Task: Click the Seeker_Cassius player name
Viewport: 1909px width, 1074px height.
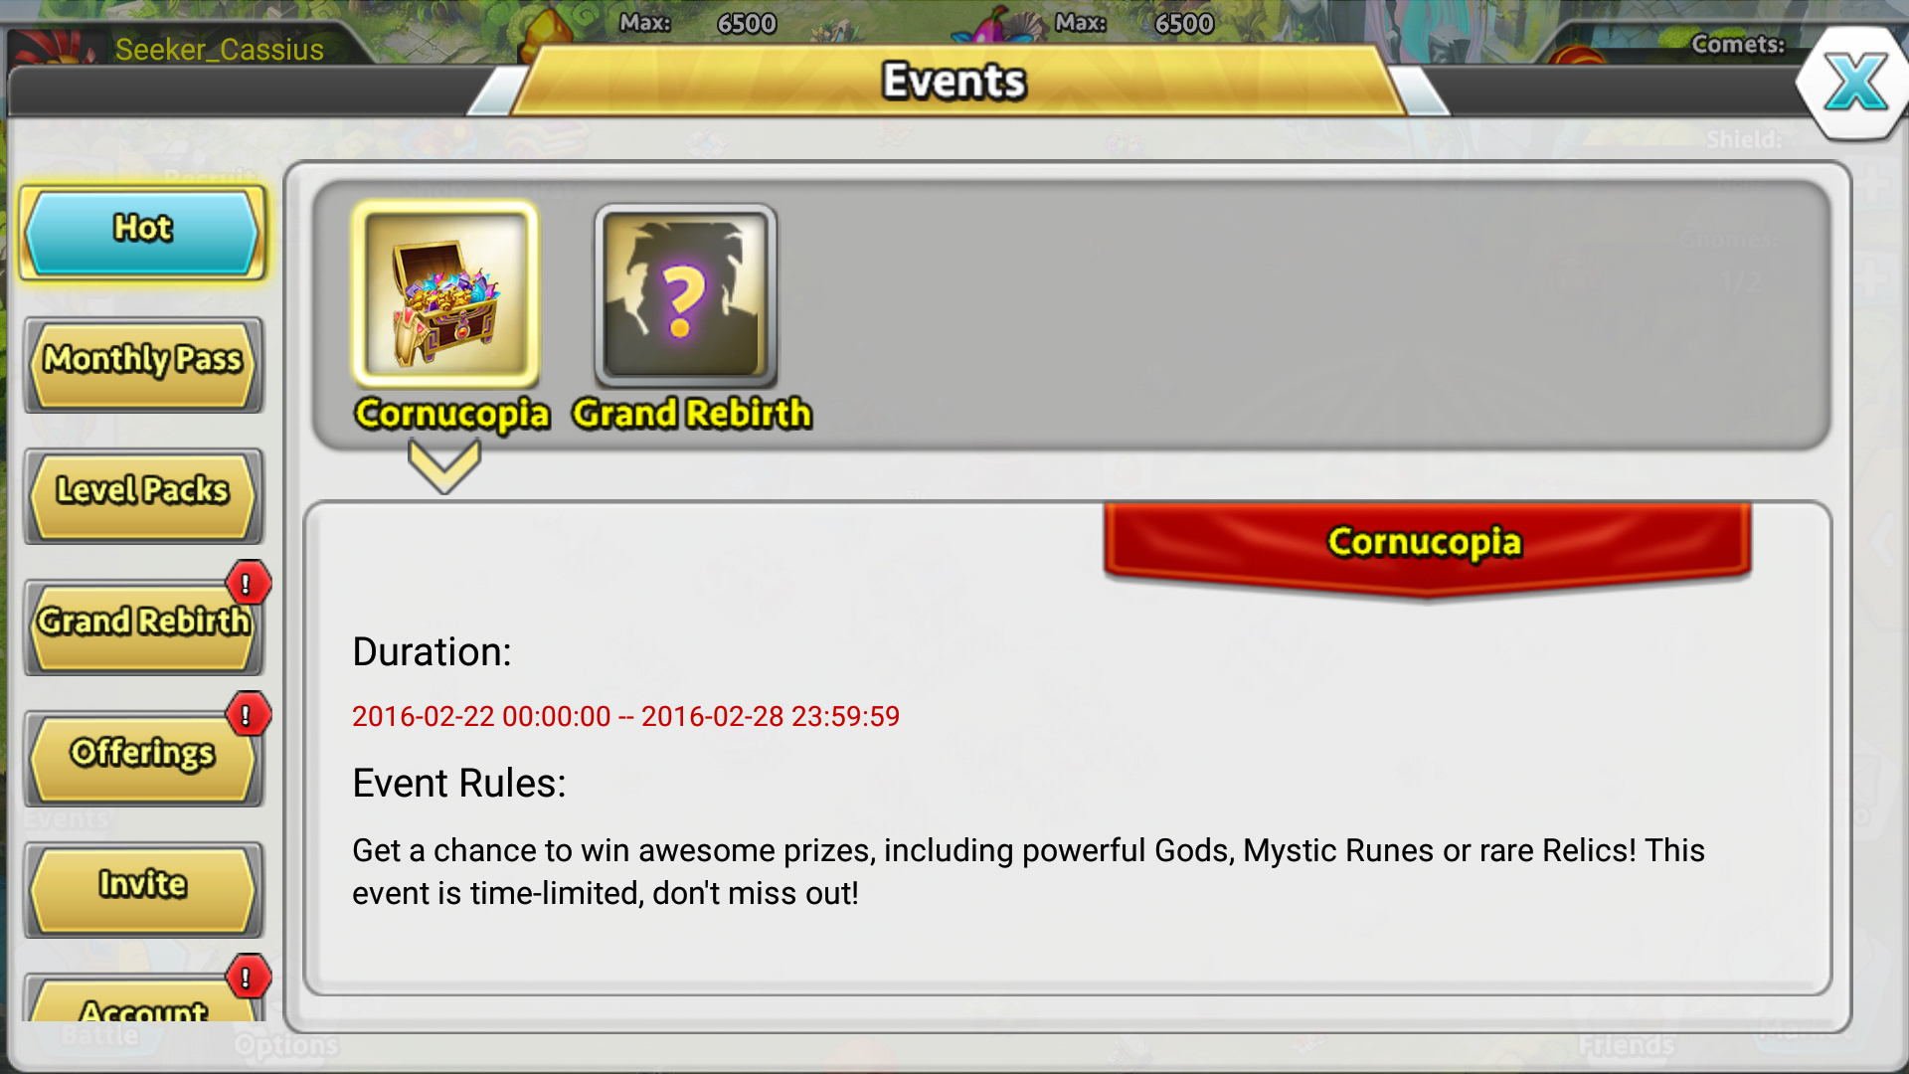Action: point(220,50)
